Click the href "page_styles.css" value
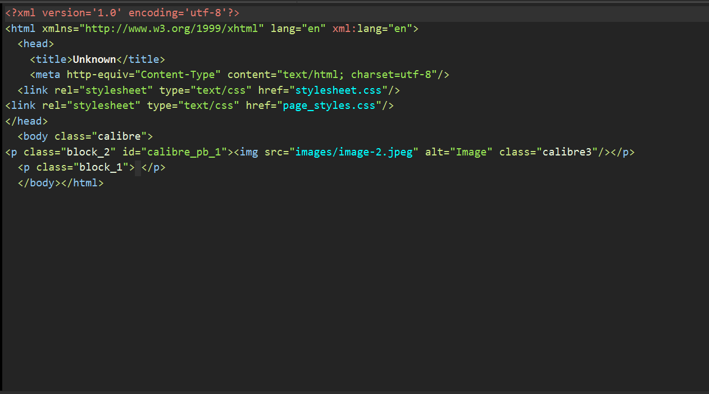Image resolution: width=709 pixels, height=394 pixels. click(x=330, y=106)
